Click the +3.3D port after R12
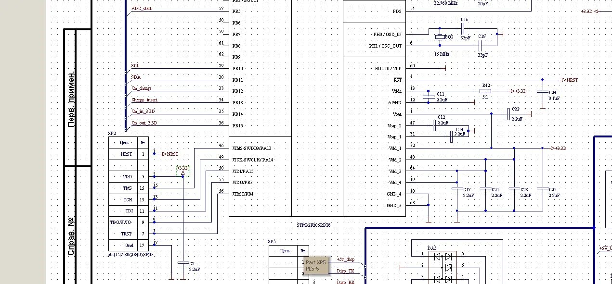The width and height of the screenshot is (612, 284). [519, 91]
